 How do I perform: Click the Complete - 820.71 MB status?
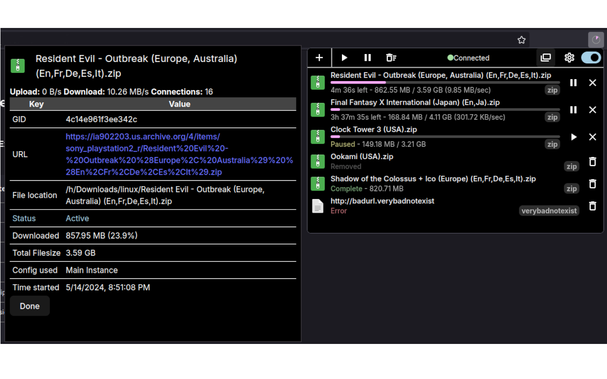point(367,189)
